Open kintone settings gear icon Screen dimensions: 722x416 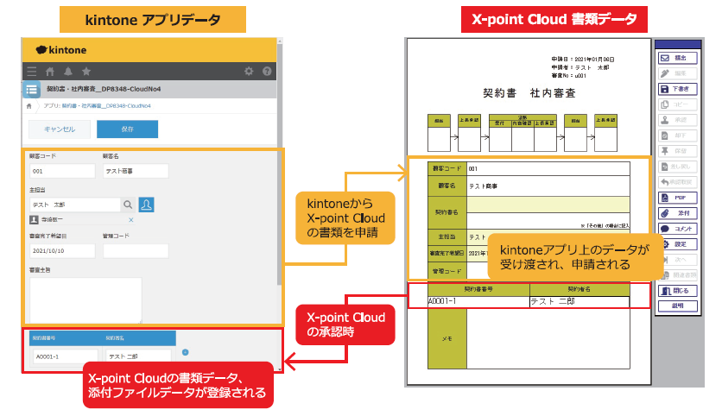[x=249, y=72]
